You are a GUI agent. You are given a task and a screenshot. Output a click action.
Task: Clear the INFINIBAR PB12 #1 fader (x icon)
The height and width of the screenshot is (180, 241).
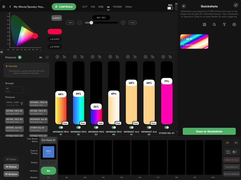tap(57, 57)
